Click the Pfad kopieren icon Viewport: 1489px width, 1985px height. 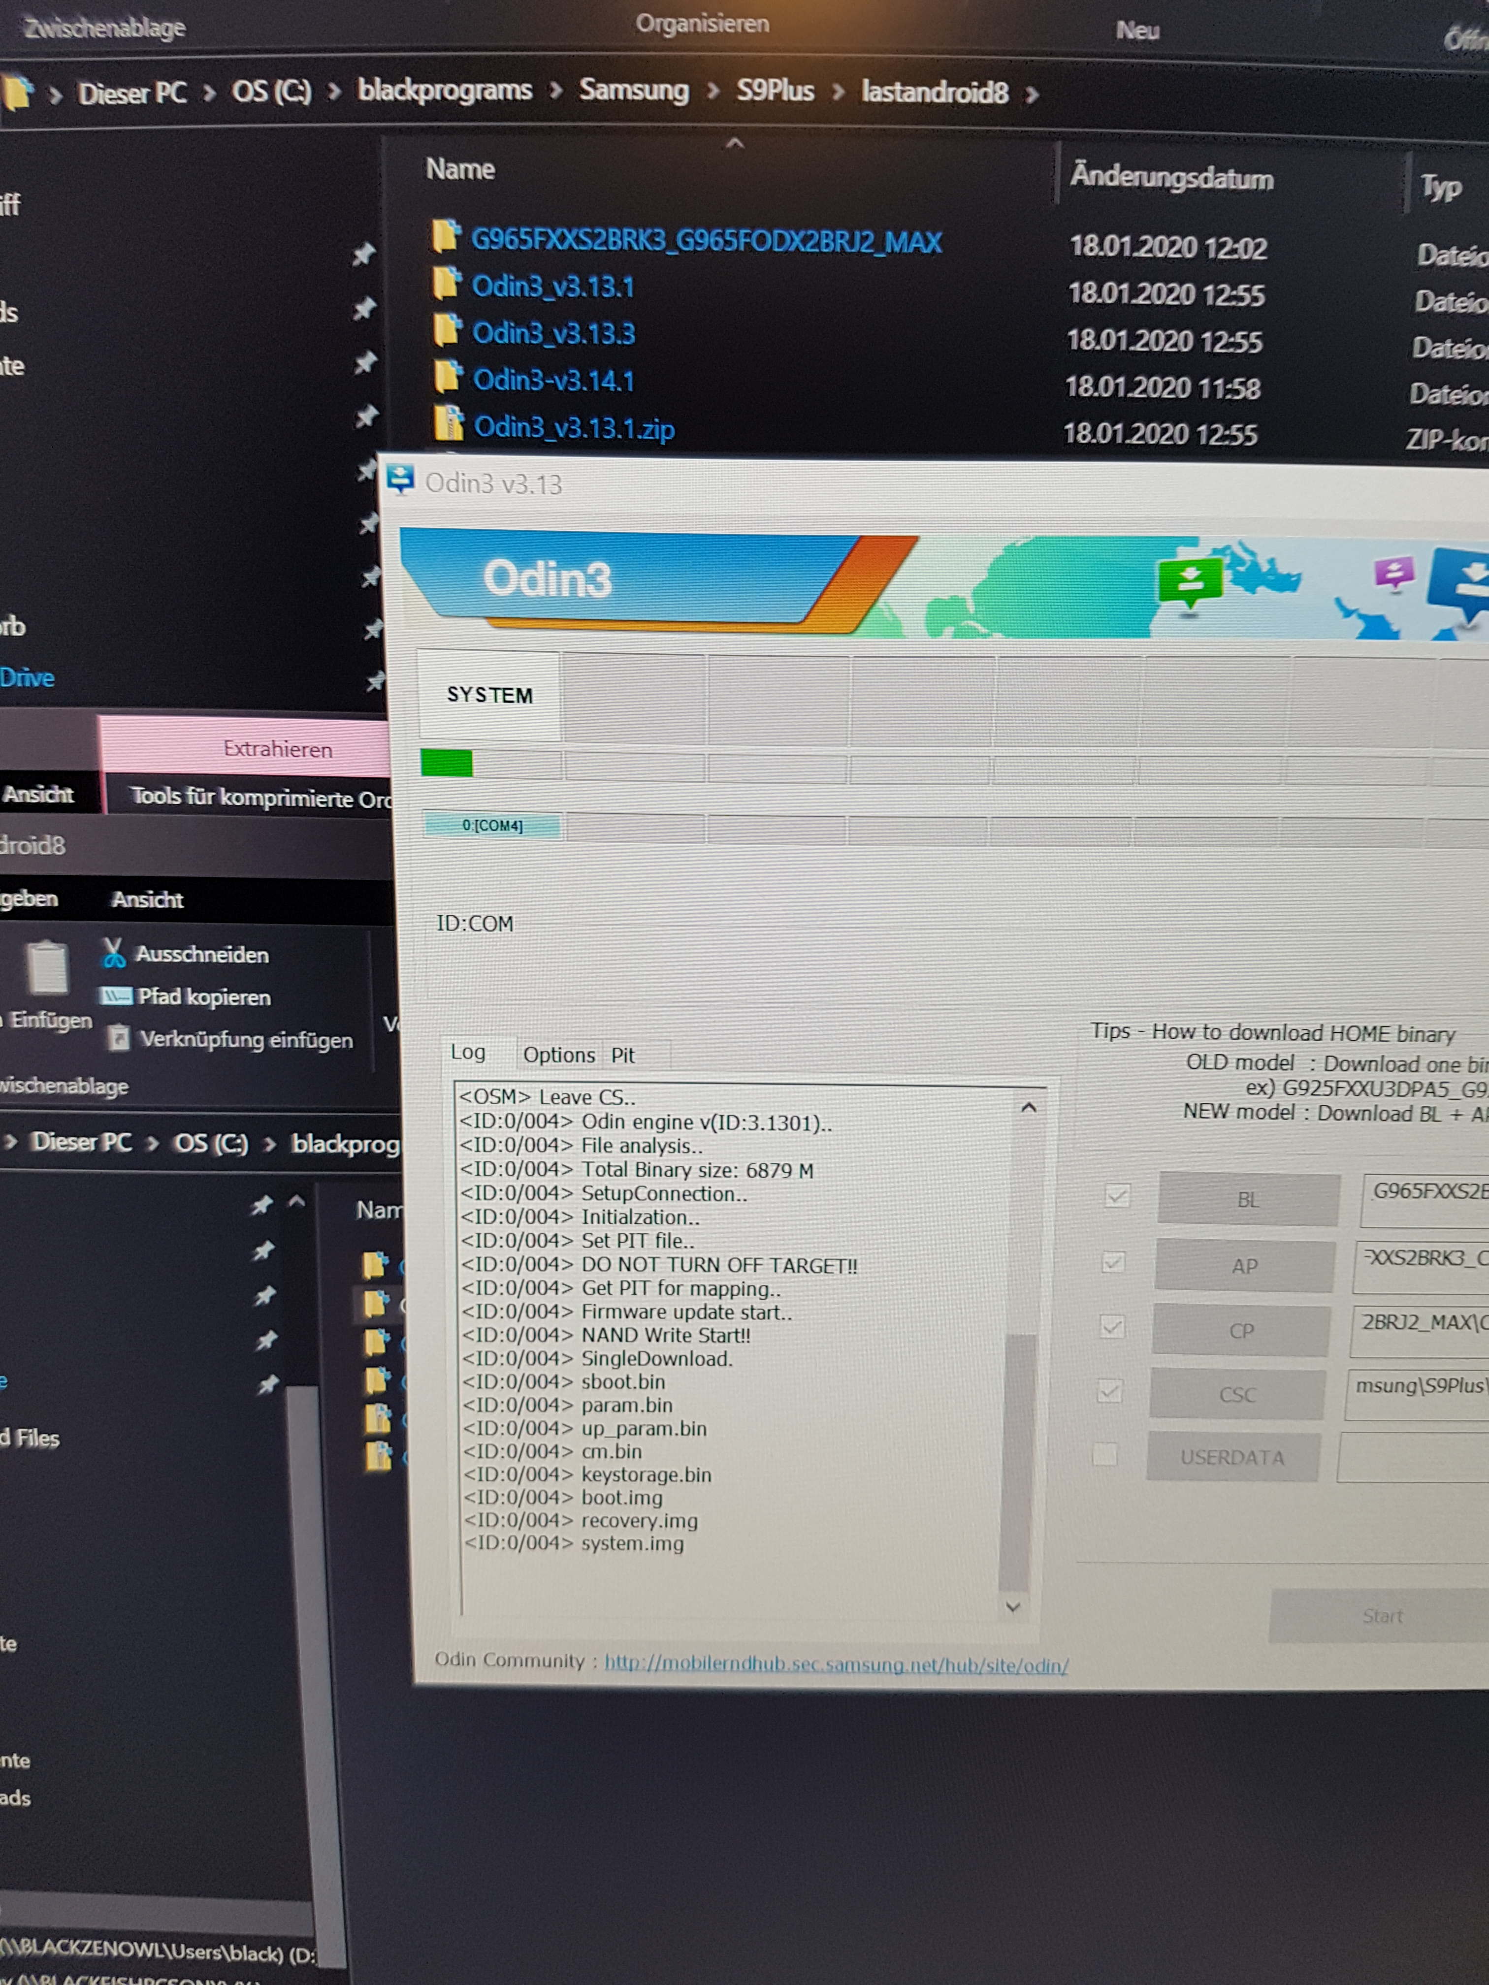[116, 996]
